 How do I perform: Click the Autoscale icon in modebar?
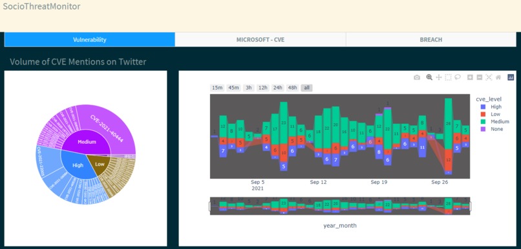tap(489, 77)
